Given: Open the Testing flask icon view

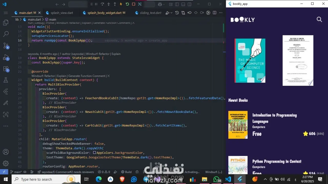Looking at the screenshot, I should pos(6,80).
